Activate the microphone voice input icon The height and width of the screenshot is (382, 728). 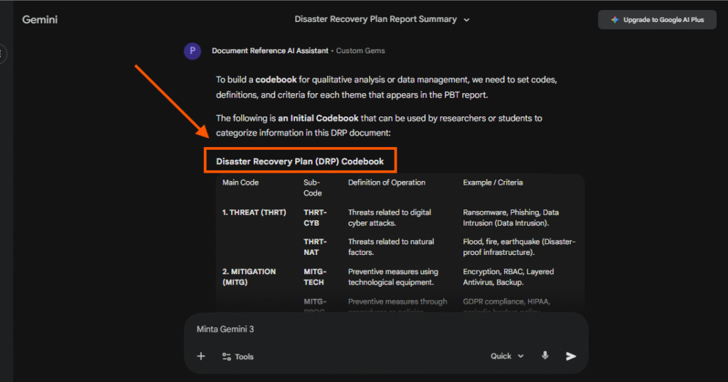coord(545,356)
